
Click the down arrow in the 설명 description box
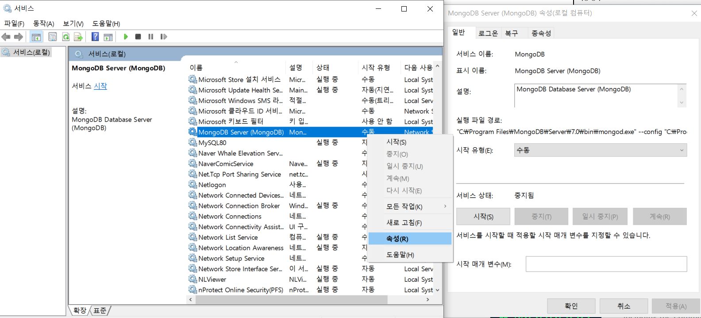tap(682, 103)
